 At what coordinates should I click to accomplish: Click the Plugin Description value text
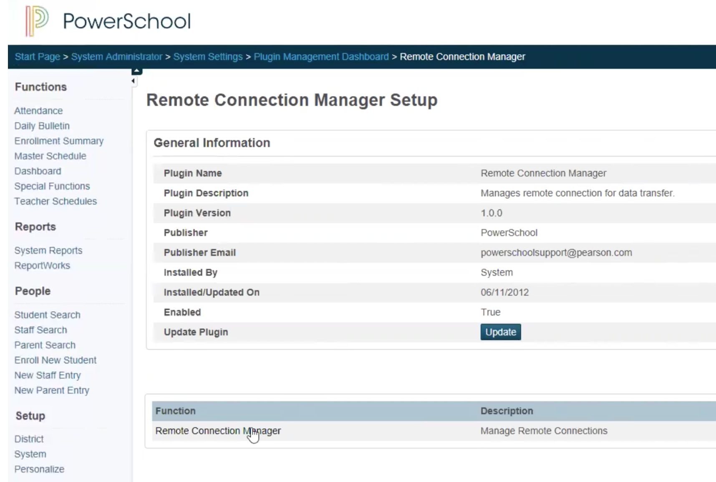(577, 193)
